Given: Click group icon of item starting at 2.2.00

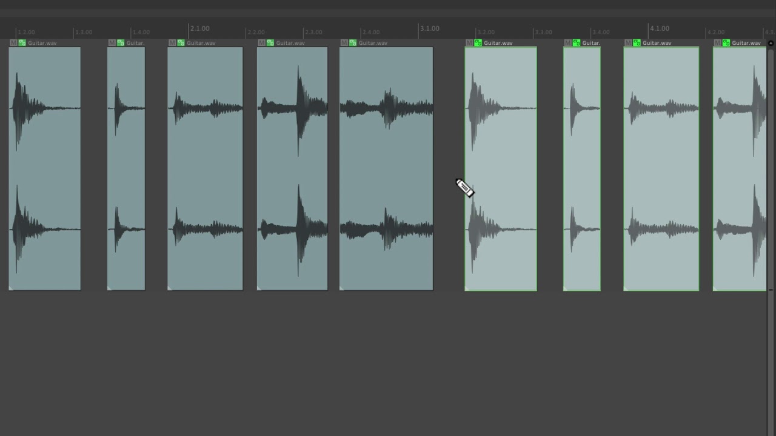Looking at the screenshot, I should (x=270, y=43).
